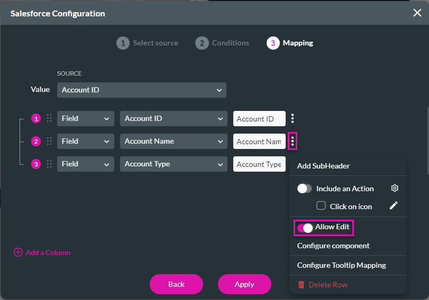Click the Account ID column label input
Image resolution: width=429 pixels, height=300 pixels.
[259, 119]
